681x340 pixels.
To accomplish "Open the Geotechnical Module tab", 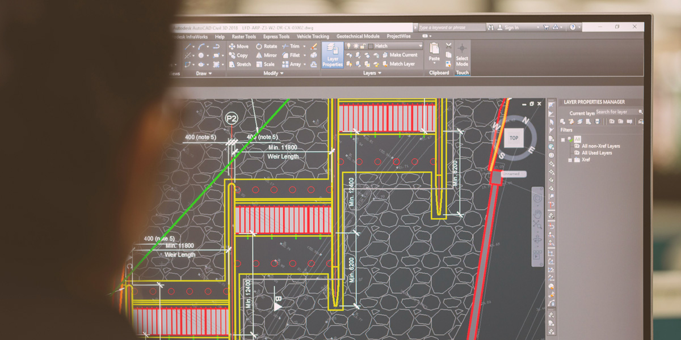I will pyautogui.click(x=358, y=37).
